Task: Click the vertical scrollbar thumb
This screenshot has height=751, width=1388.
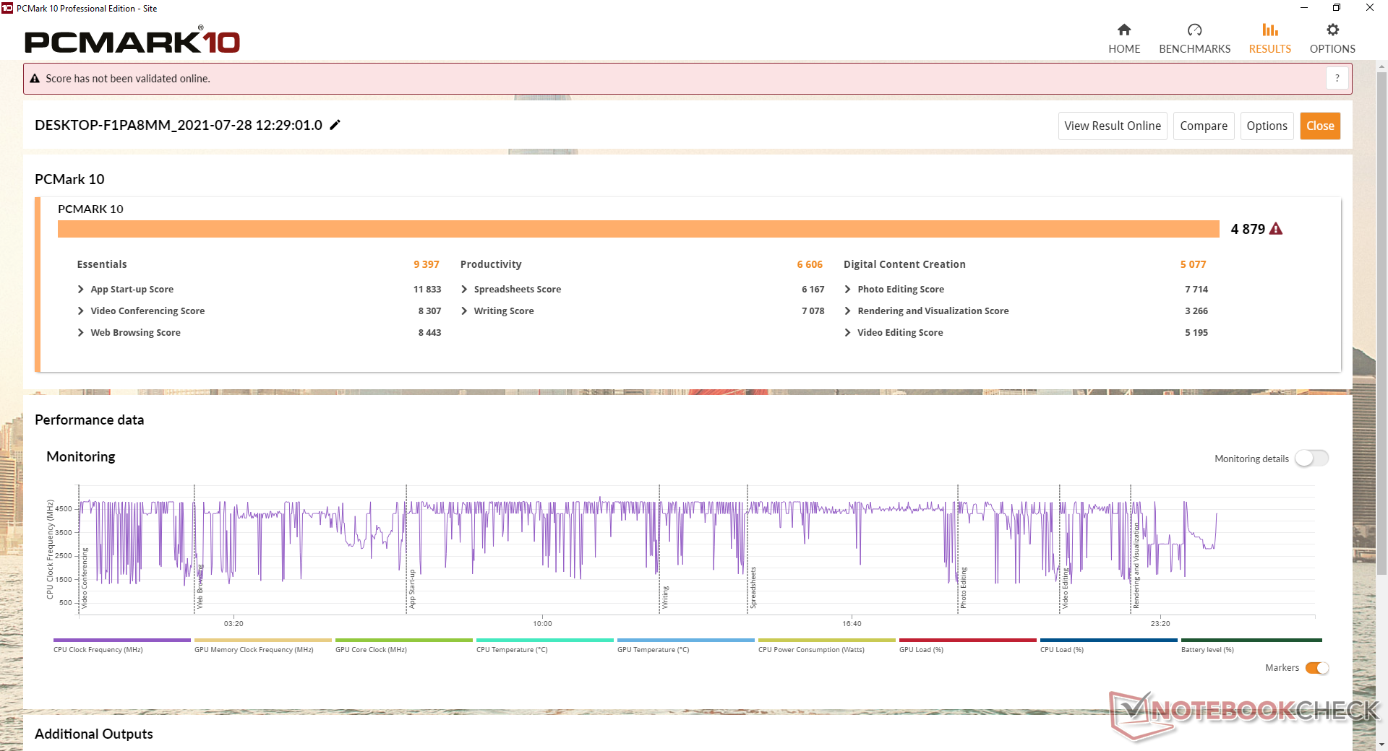Action: click(1381, 323)
